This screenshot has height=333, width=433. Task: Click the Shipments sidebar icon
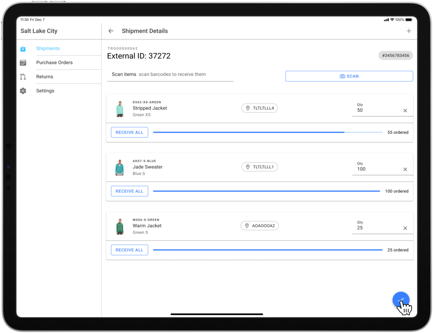pos(23,49)
